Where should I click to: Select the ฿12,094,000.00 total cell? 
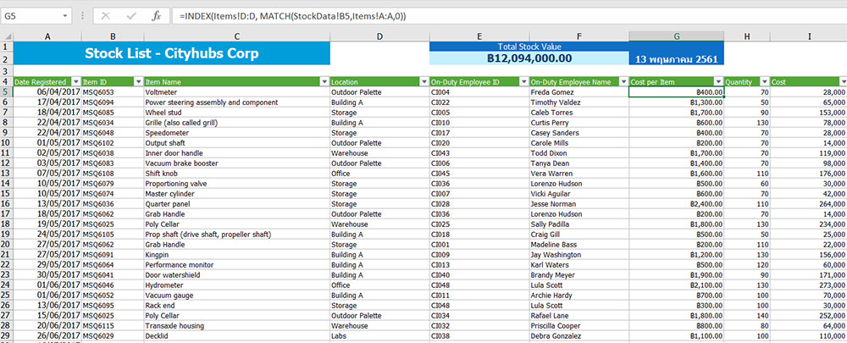529,58
